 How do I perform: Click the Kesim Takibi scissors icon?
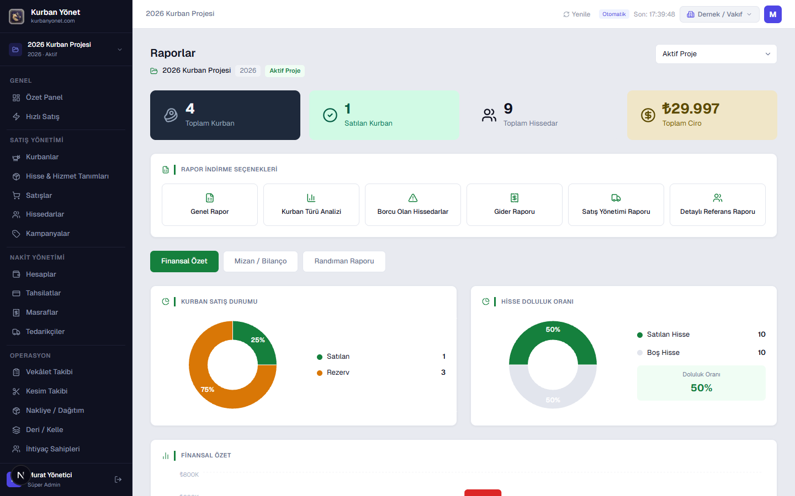pyautogui.click(x=16, y=391)
